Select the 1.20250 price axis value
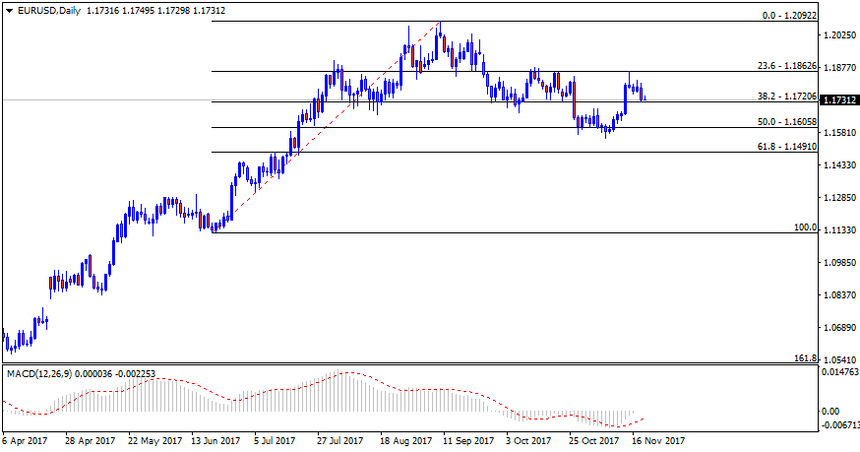This screenshot has height=452, width=860. pyautogui.click(x=839, y=35)
